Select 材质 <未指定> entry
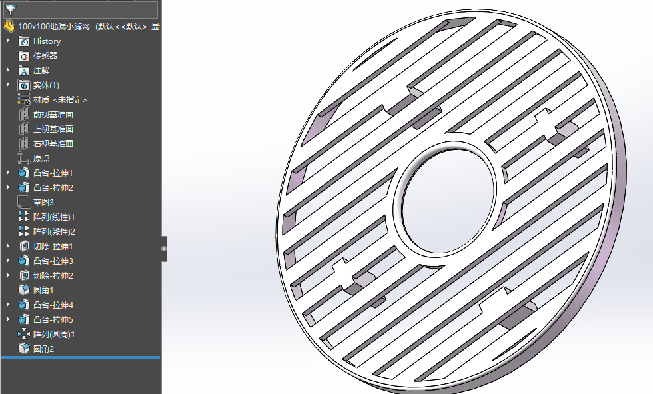Viewport: 653px width, 394px height. pyautogui.click(x=60, y=100)
